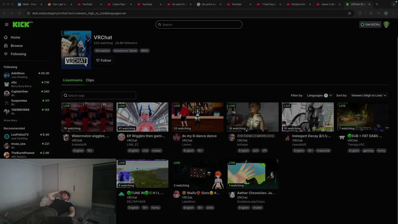Viewport: 398px width, 224px height.
Task: Select the Simulation tag
Action: point(102,51)
